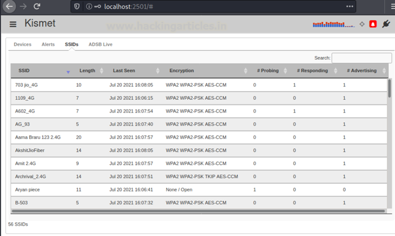Click the browser forward arrow
The height and width of the screenshot is (236, 395).
click(x=23, y=6)
